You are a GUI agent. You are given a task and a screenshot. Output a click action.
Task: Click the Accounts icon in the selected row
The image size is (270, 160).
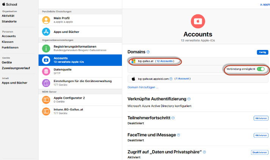(46, 60)
